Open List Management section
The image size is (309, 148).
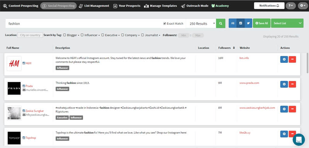(x=94, y=6)
